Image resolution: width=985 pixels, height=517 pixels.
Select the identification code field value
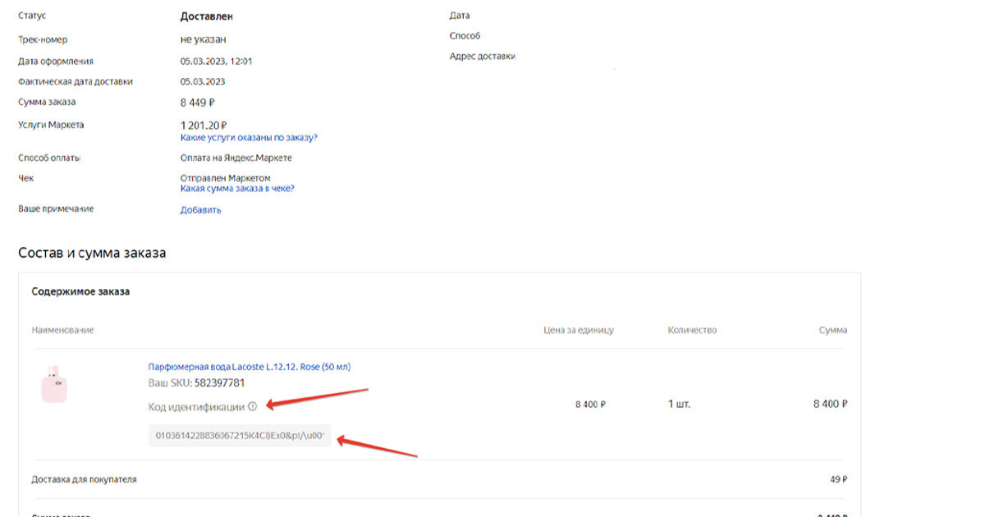240,435
